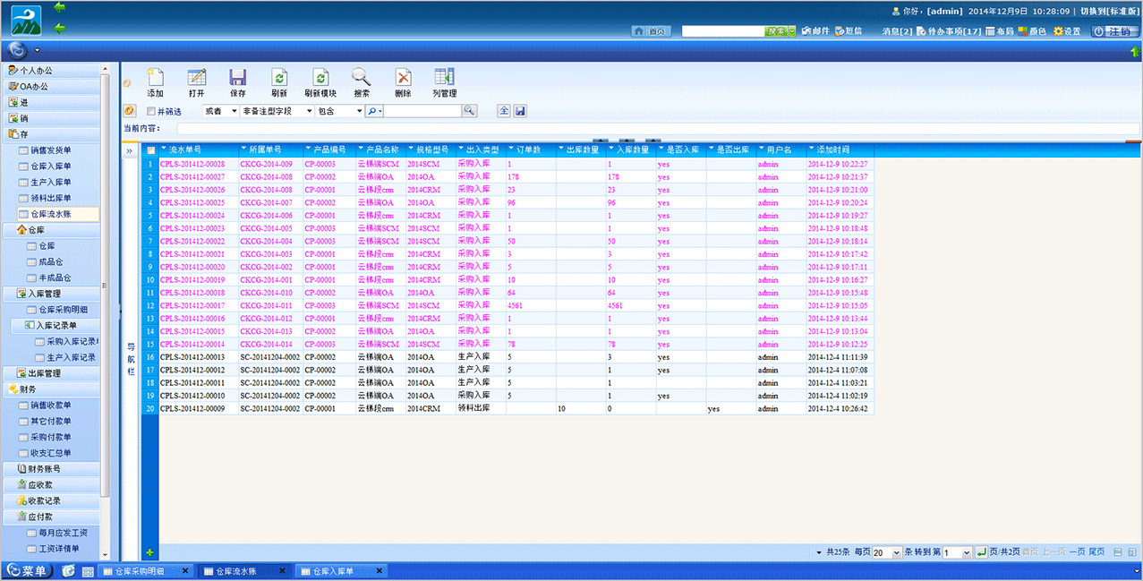1143x581 pixels.
Task: Click the 注销 logout button
Action: tap(1114, 31)
